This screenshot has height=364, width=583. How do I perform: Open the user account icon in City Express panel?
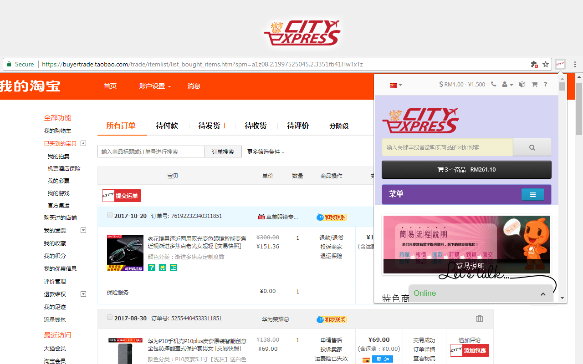[x=506, y=84]
